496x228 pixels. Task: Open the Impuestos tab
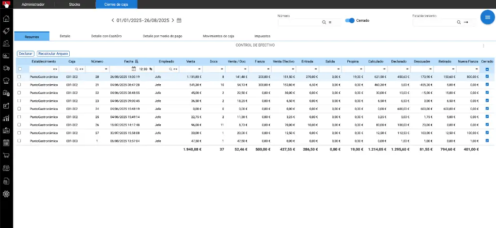(262, 36)
